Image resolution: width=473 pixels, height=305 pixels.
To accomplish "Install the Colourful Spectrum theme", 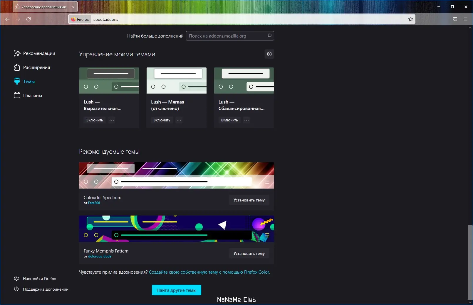I will (x=249, y=200).
